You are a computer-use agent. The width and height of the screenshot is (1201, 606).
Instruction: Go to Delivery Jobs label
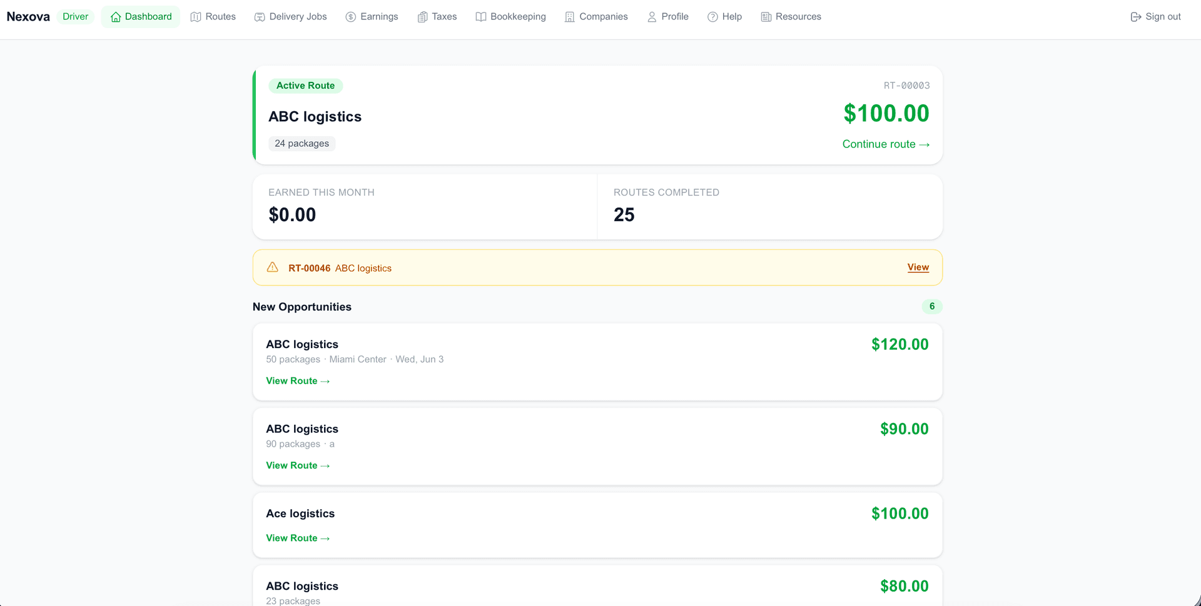298,17
